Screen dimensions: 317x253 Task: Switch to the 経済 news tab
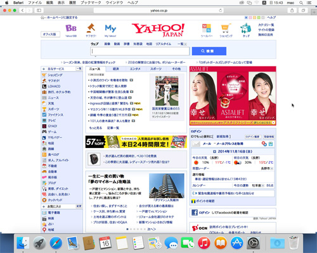point(116,69)
